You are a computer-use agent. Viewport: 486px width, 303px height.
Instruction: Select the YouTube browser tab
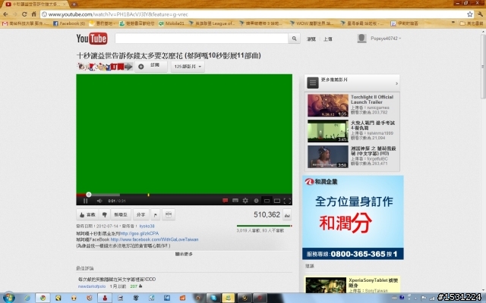pos(35,5)
